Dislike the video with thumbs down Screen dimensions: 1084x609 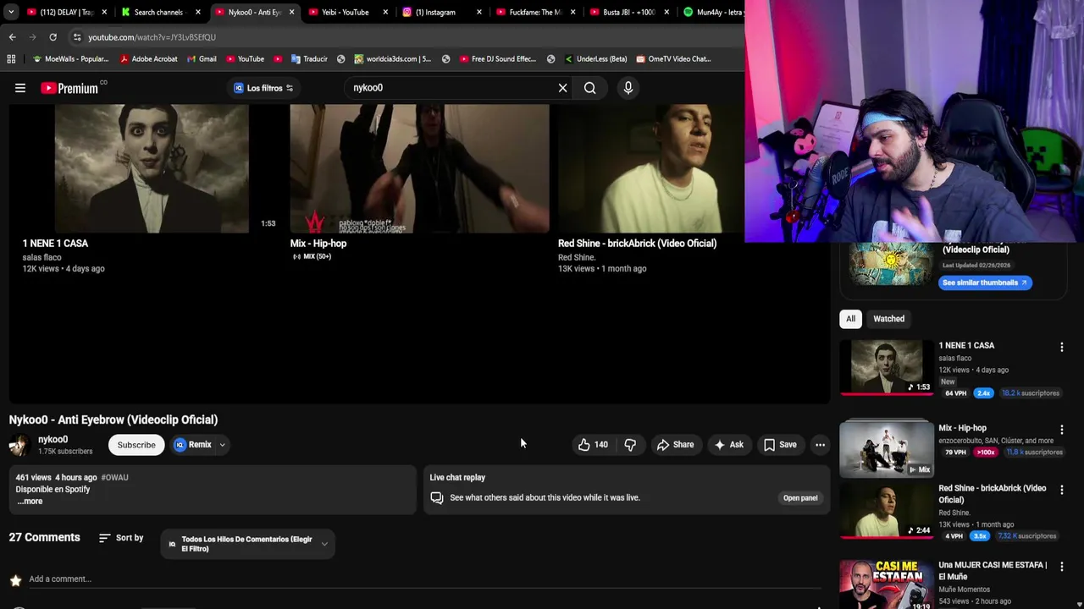coord(630,444)
